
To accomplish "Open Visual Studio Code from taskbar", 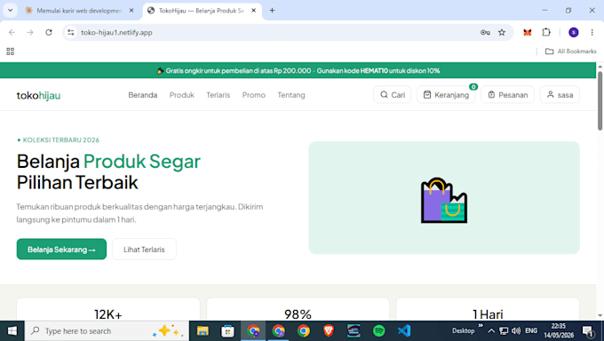I will point(404,330).
